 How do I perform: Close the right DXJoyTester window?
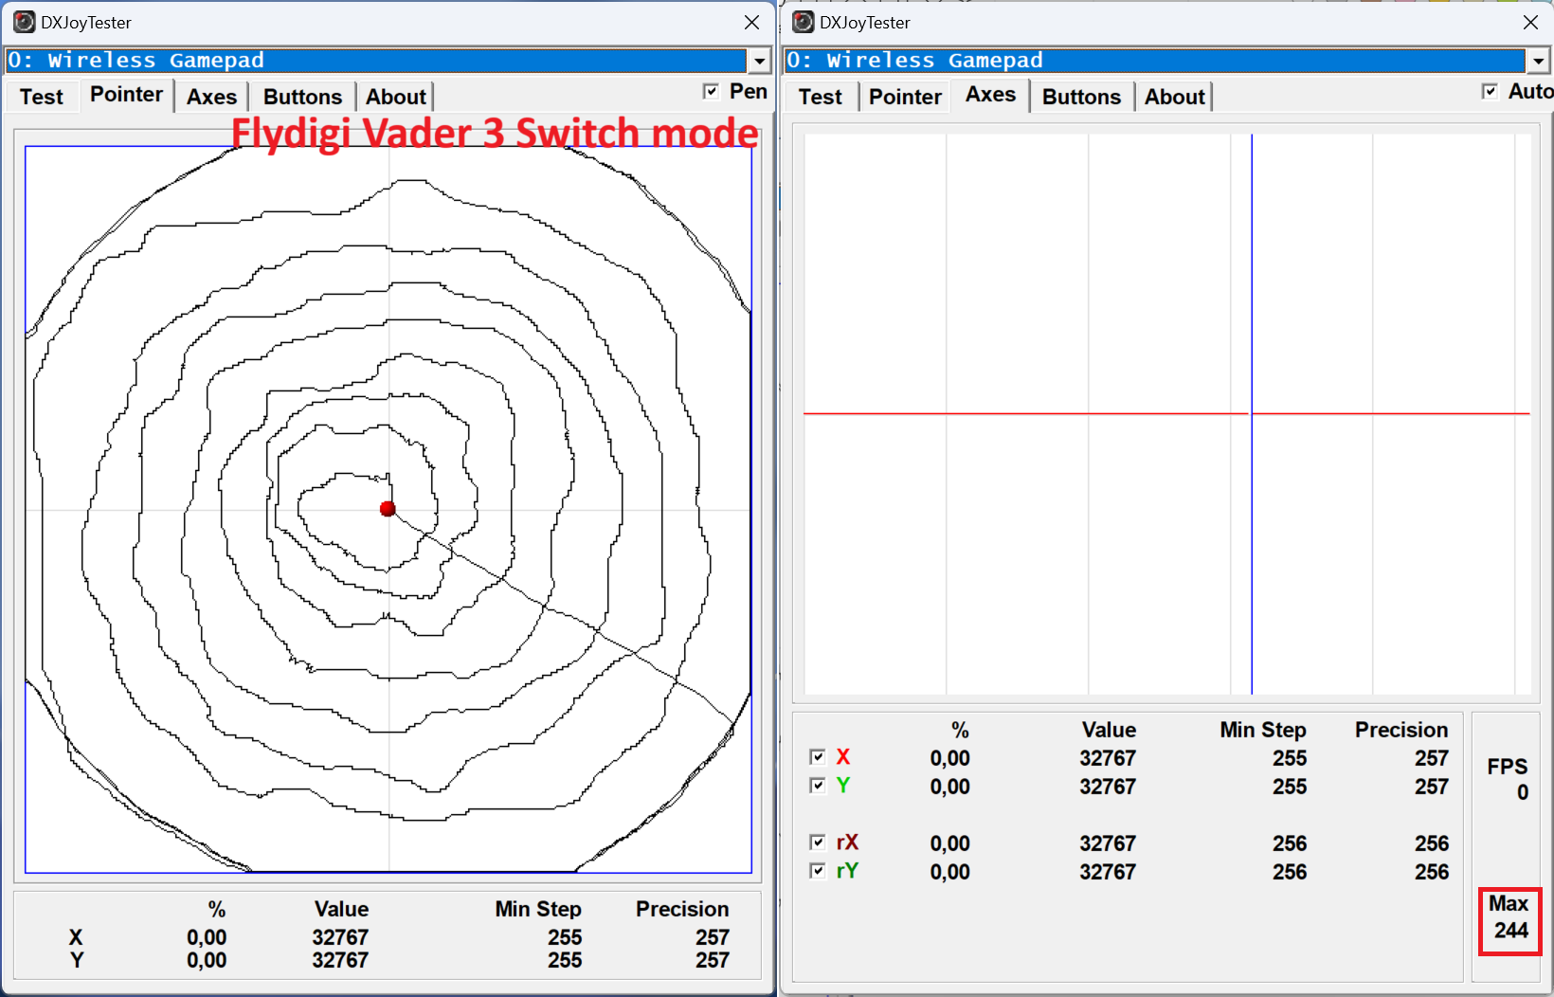coord(1530,22)
